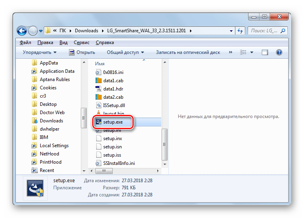
Task: Expand the double chevron before ПК in the address bar
Action: point(55,31)
